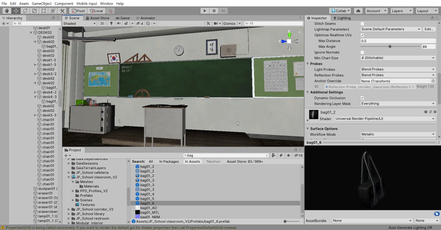Open bag01_2 material settings gear

pos(435,112)
